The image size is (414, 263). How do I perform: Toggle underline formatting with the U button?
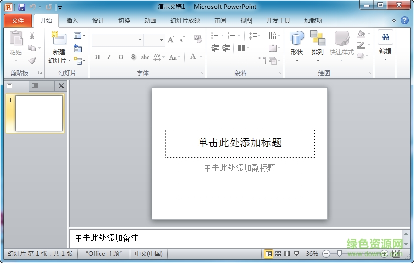pyautogui.click(x=121, y=57)
